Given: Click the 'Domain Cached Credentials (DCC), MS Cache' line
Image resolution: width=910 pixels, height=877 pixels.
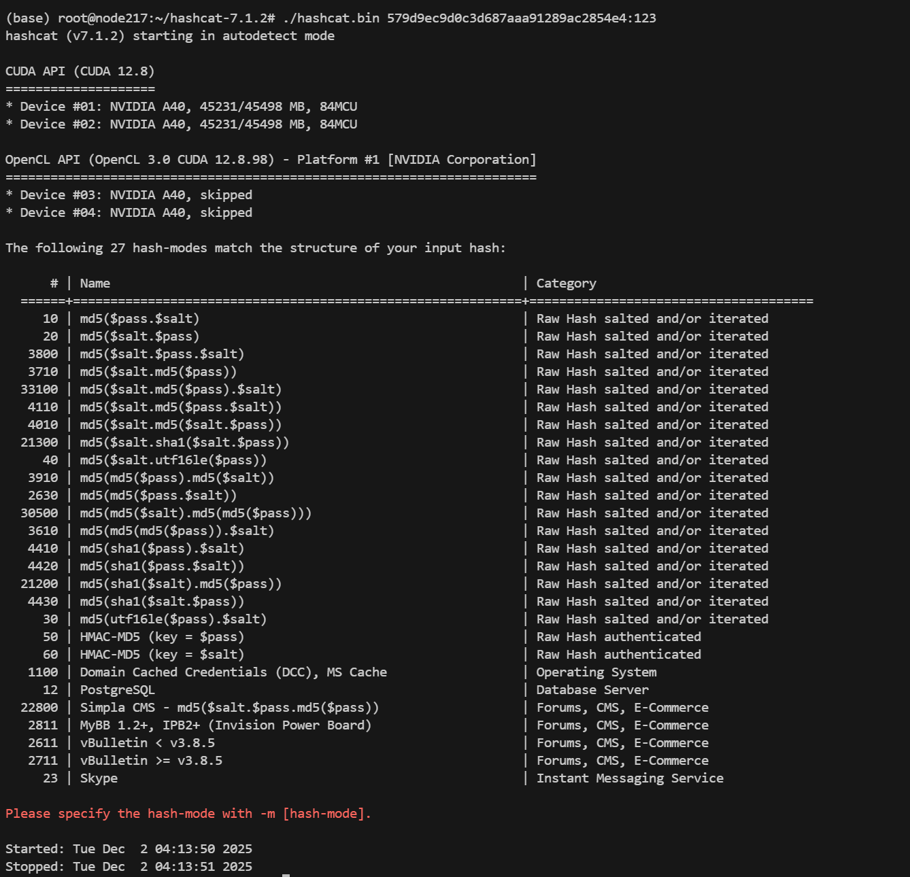Looking at the screenshot, I should click(x=233, y=672).
